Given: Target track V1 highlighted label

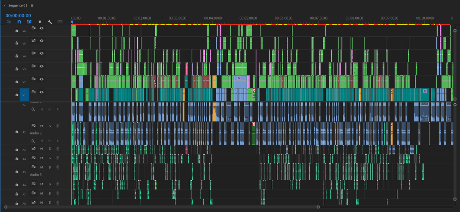Looking at the screenshot, I should tap(24, 95).
